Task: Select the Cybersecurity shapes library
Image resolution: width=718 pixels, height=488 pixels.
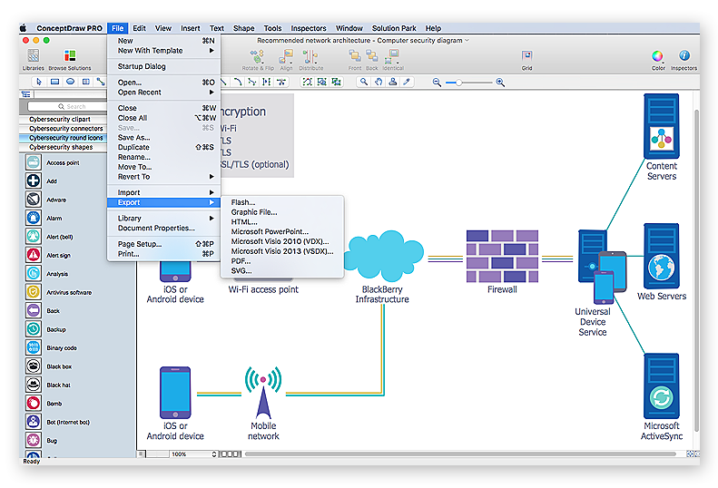Action: coord(61,147)
